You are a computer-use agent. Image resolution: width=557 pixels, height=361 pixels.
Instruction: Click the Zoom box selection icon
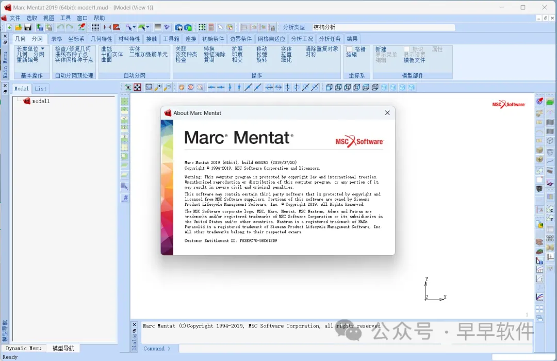[149, 87]
